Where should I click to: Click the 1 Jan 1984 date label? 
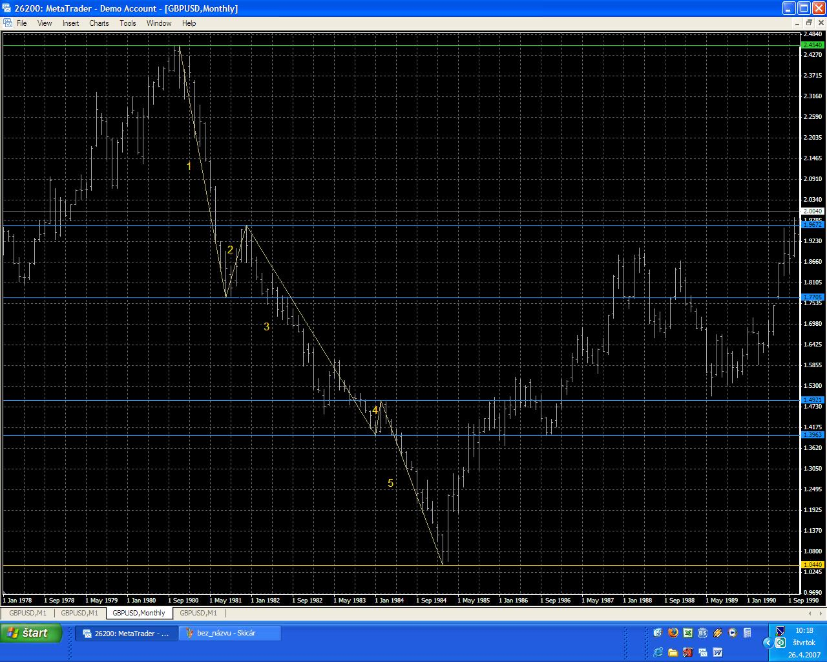tap(390, 601)
